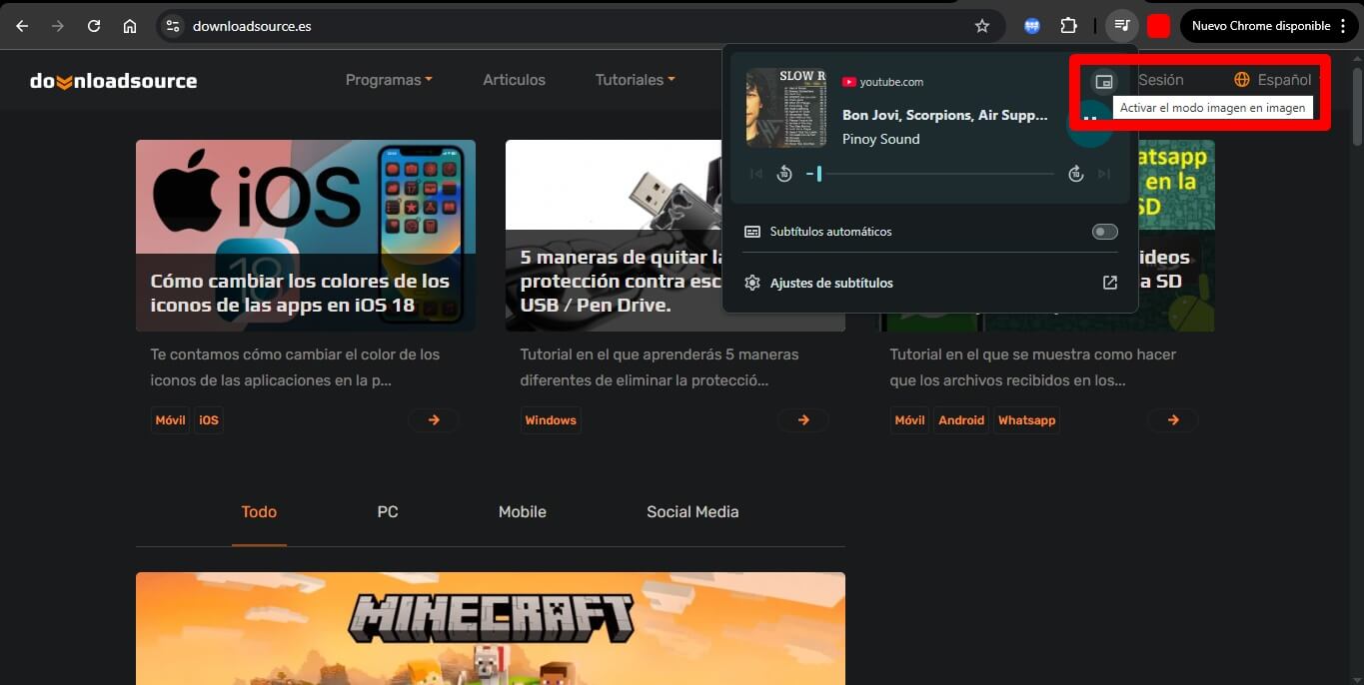1364x685 pixels.
Task: Open the Articulos menu item
Action: click(514, 80)
